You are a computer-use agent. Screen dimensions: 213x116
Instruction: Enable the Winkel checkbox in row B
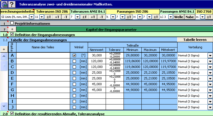pyautogui.click(x=74, y=61)
